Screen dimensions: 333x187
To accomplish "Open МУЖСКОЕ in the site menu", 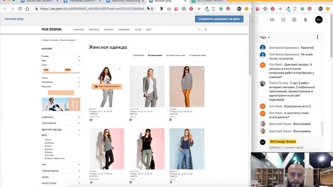I will click(x=79, y=30).
